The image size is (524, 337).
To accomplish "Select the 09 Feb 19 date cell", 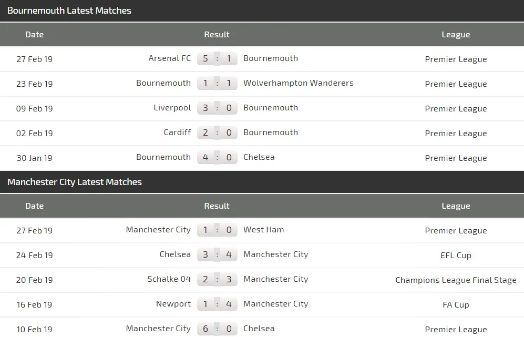I will click(35, 108).
